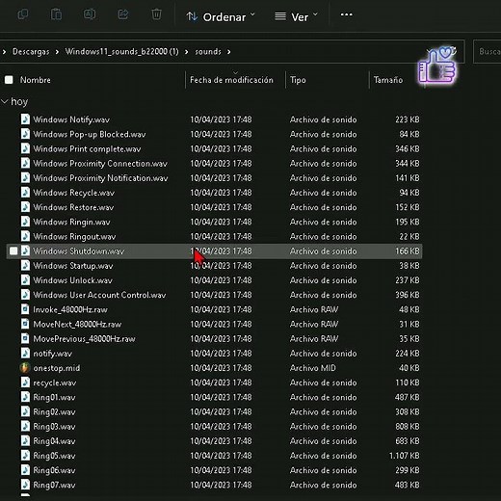Viewport: 501px width, 501px height.
Task: Click the 22 KB size value
Action: coord(409,236)
